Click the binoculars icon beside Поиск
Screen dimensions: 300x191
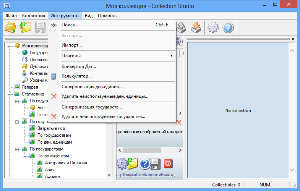pyautogui.click(x=54, y=25)
